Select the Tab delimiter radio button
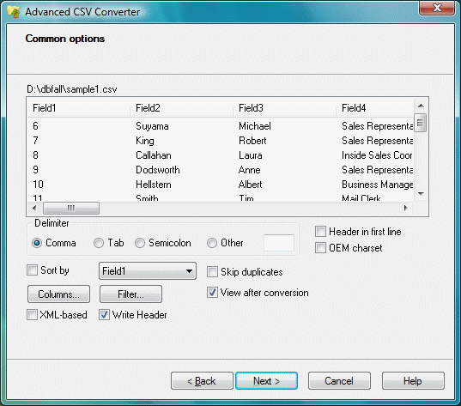461x406 pixels. coord(99,243)
